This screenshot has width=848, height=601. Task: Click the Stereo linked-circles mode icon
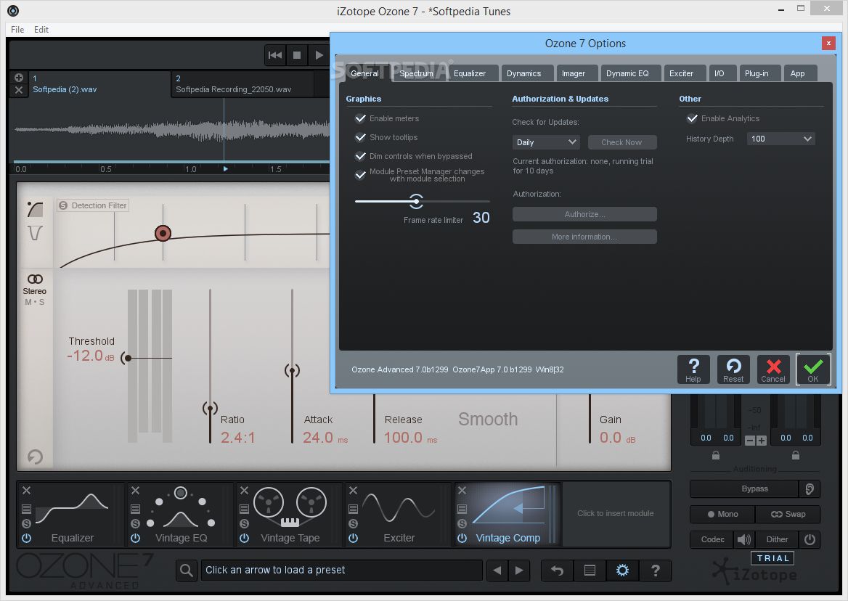[35, 279]
